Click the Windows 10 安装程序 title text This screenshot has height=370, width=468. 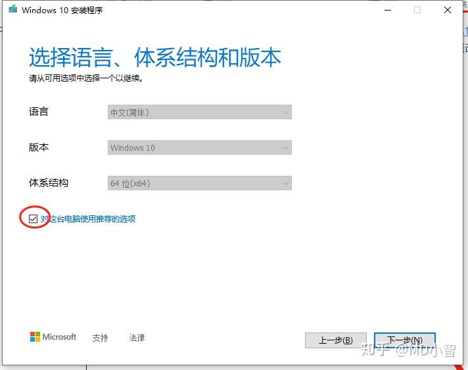pyautogui.click(x=62, y=10)
